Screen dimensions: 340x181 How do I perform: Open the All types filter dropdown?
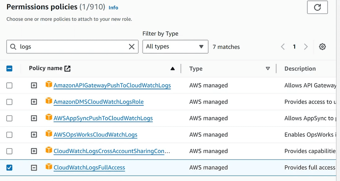tap(175, 47)
